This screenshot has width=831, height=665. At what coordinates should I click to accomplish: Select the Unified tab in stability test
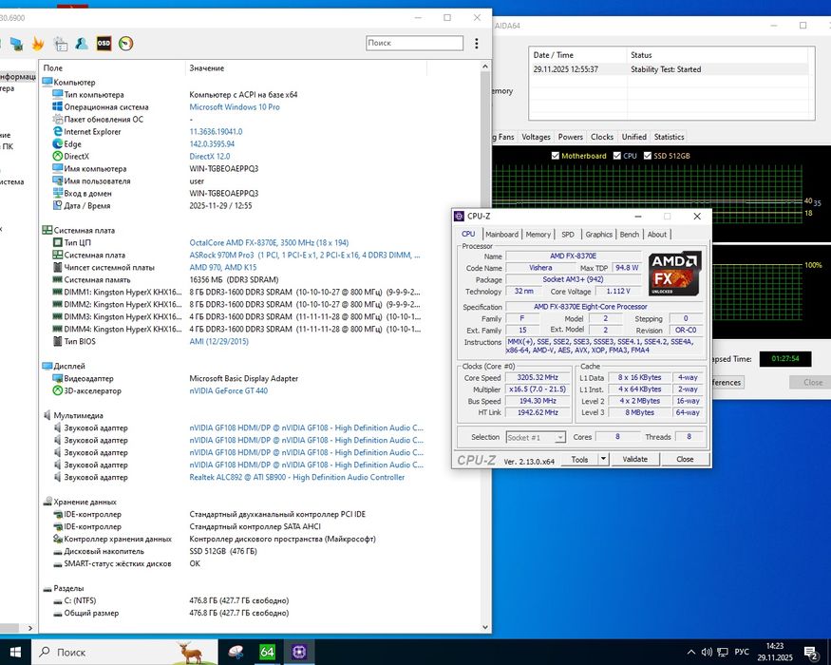(633, 137)
